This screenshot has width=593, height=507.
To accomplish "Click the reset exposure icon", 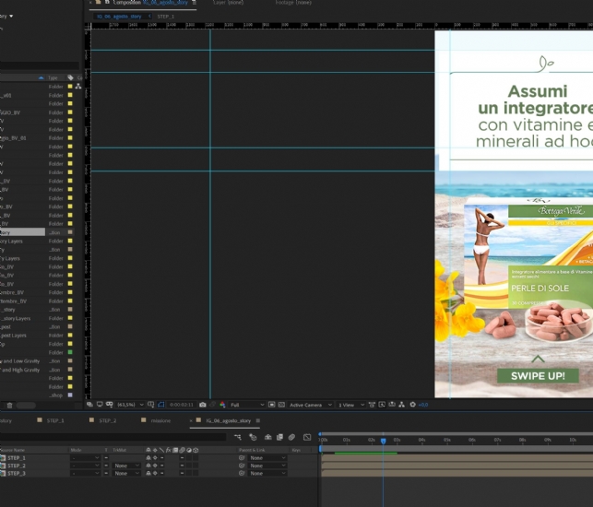I will (x=412, y=405).
